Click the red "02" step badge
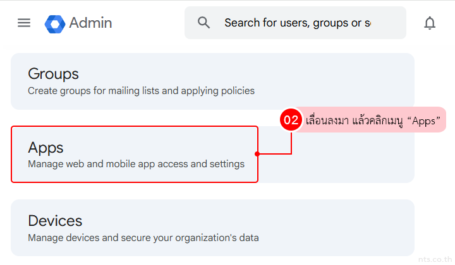455x265 pixels. click(291, 120)
